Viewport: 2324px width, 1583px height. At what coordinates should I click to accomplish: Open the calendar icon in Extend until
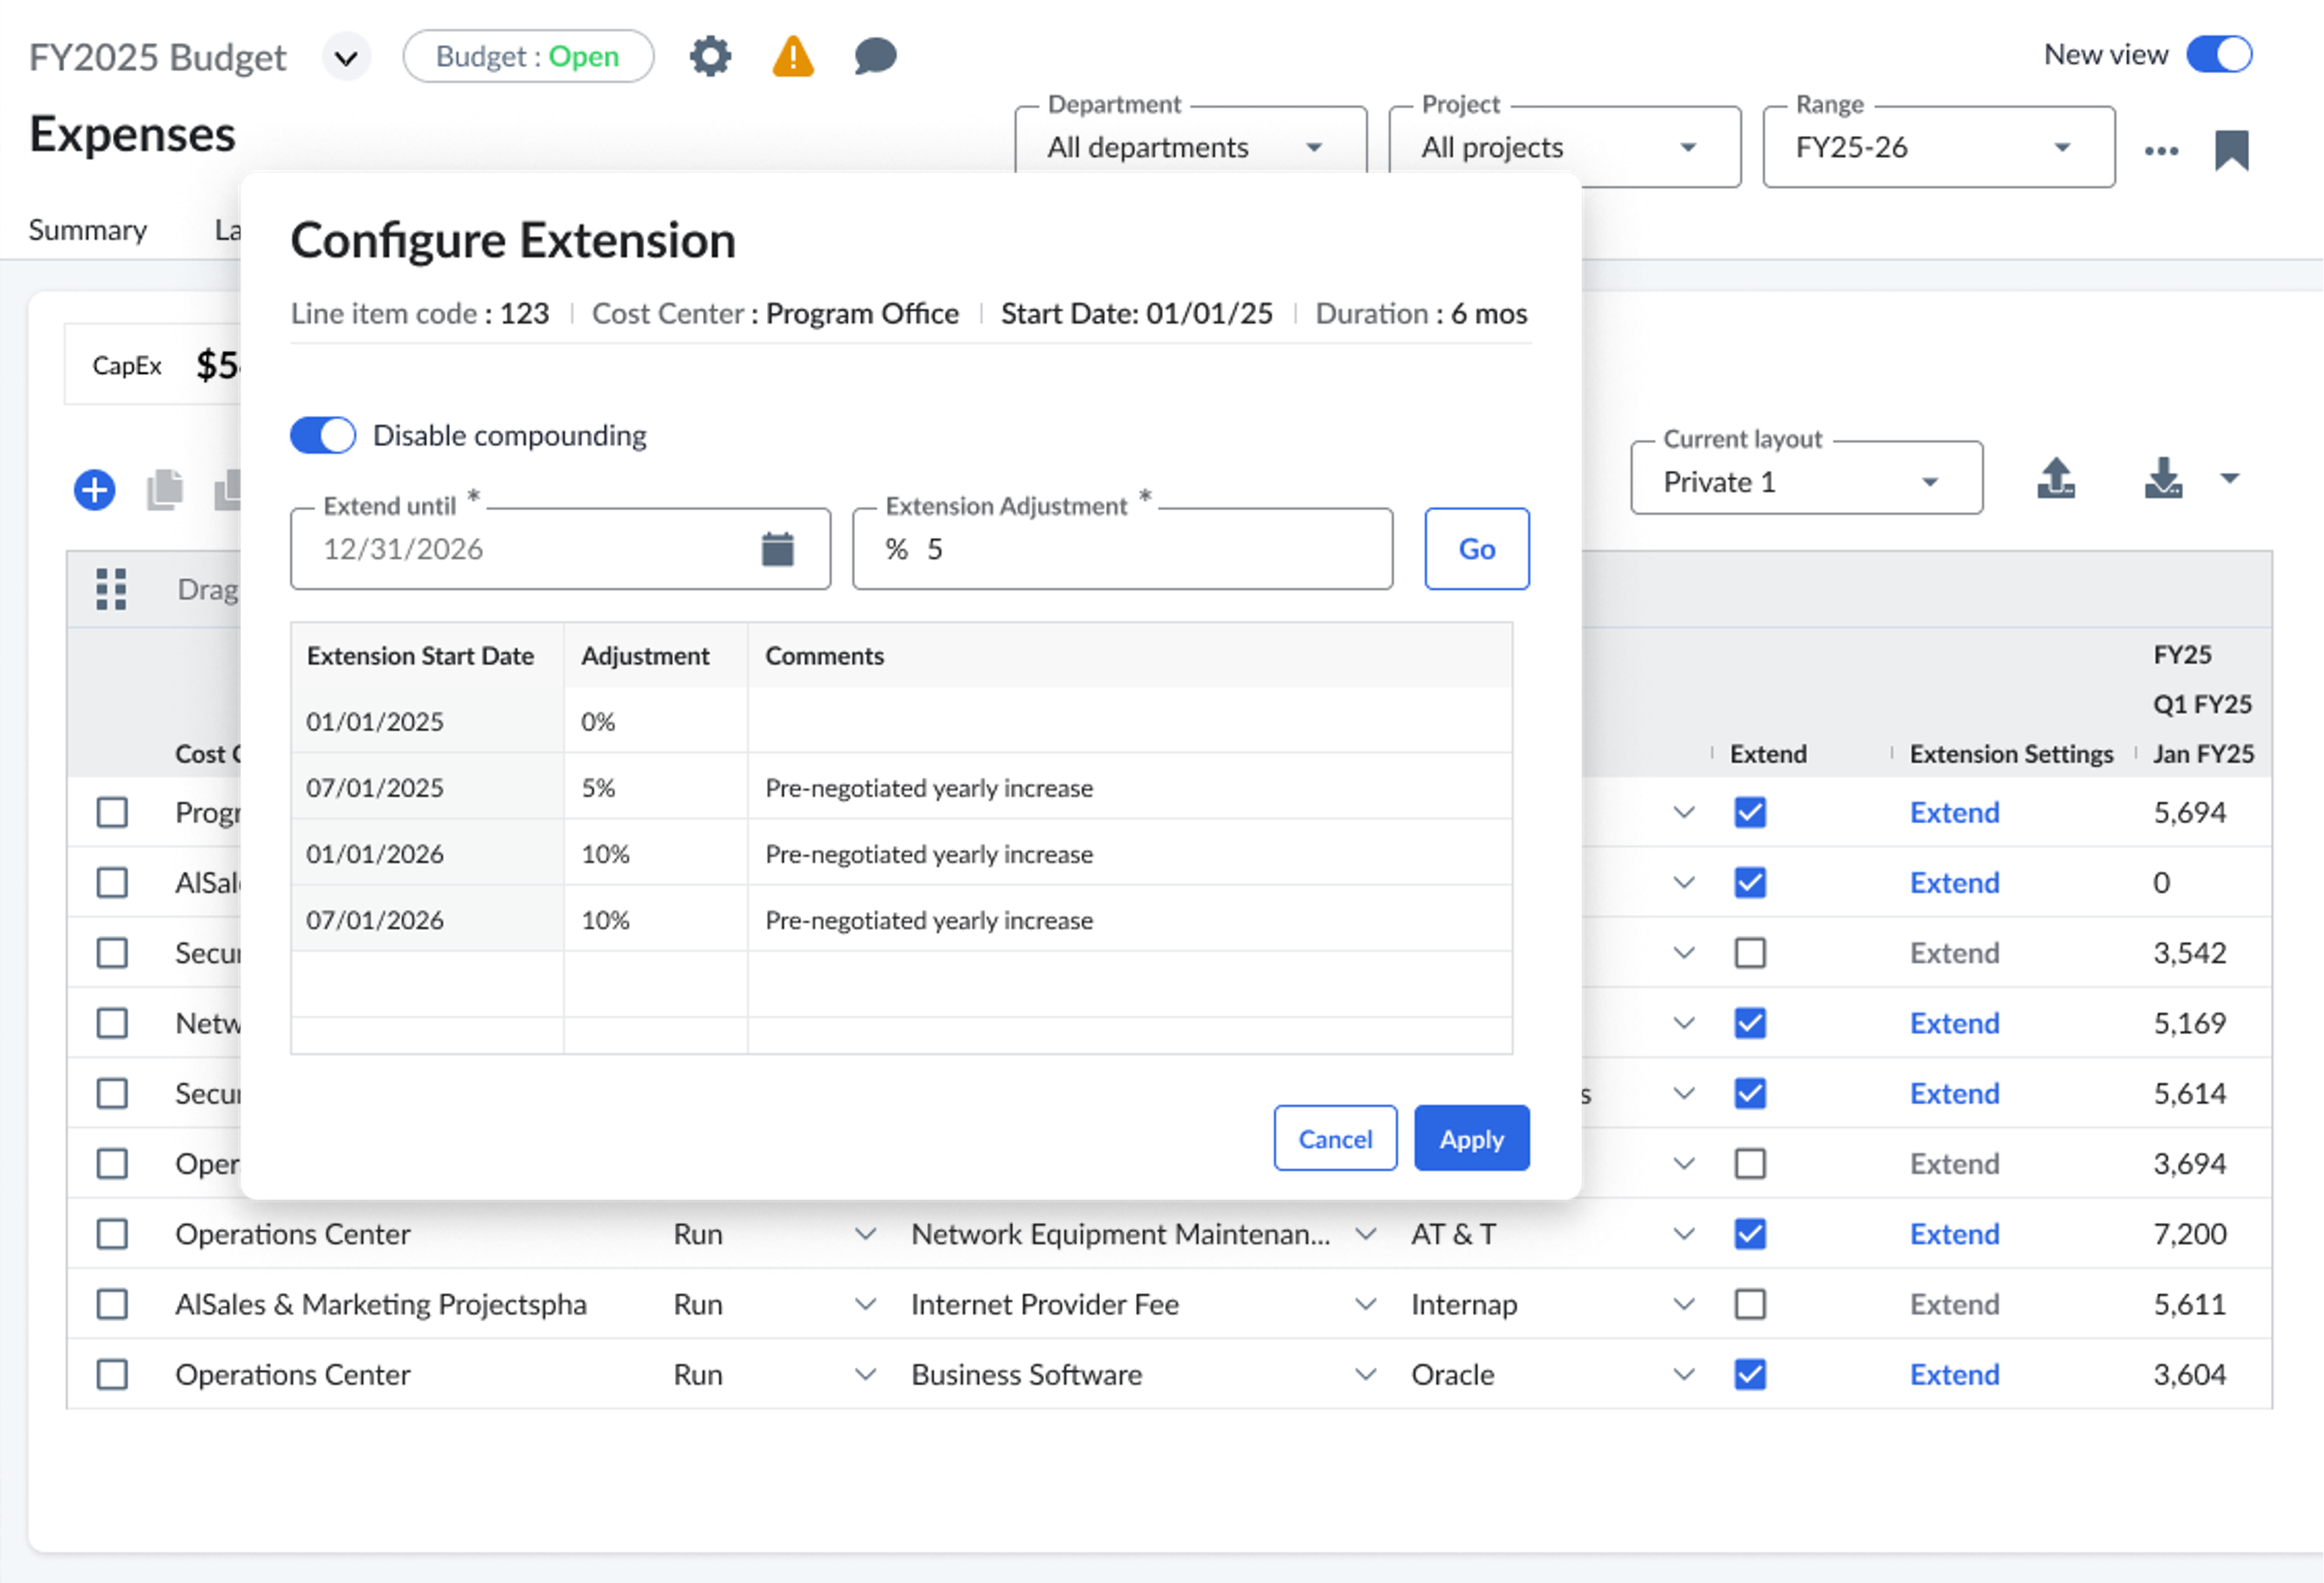click(777, 549)
